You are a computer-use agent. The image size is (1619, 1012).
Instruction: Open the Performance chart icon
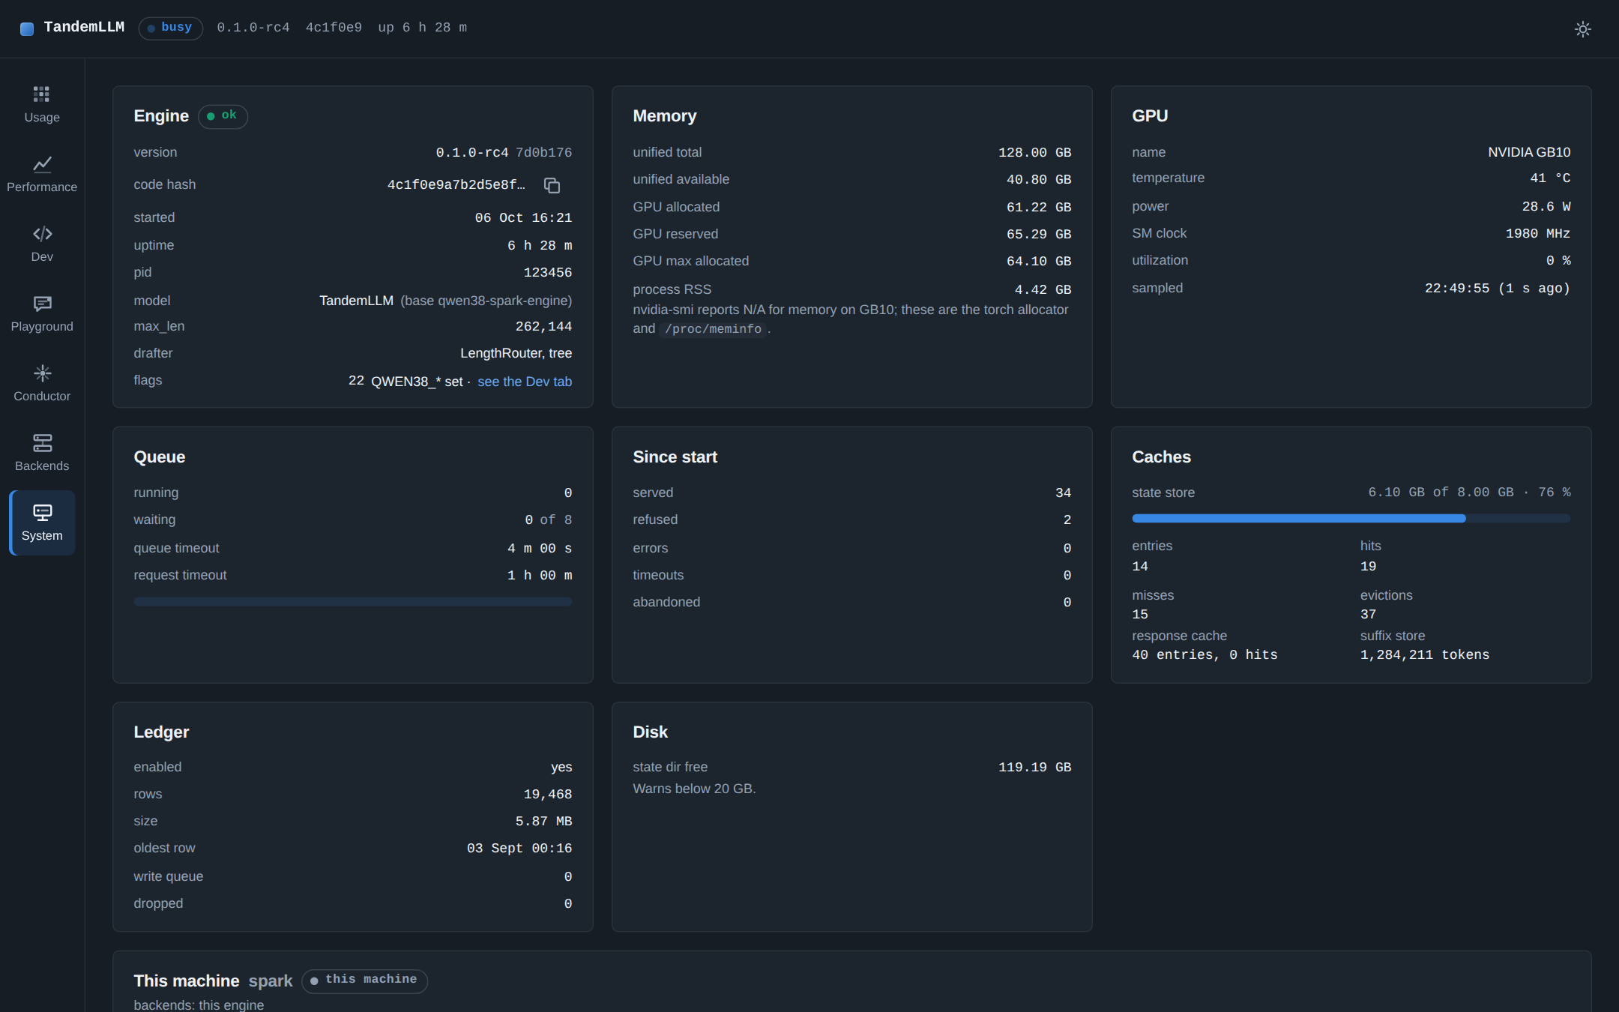point(42,163)
